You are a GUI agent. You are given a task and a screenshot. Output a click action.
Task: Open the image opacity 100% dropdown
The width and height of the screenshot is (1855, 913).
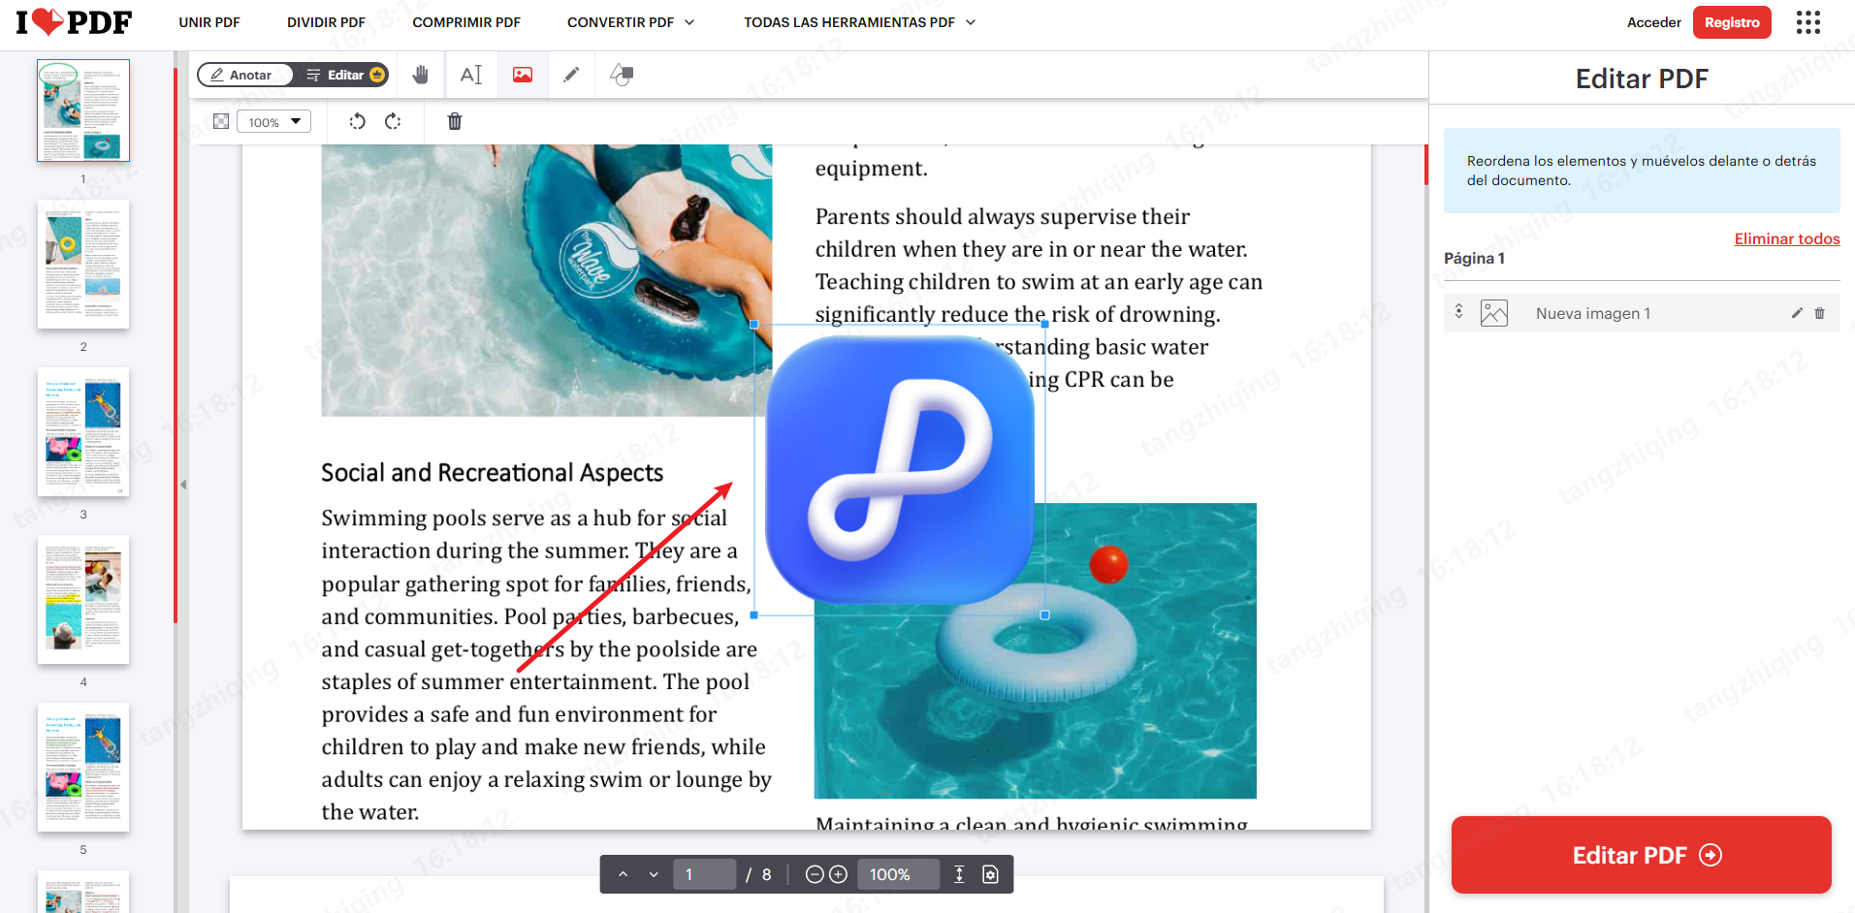[274, 121]
